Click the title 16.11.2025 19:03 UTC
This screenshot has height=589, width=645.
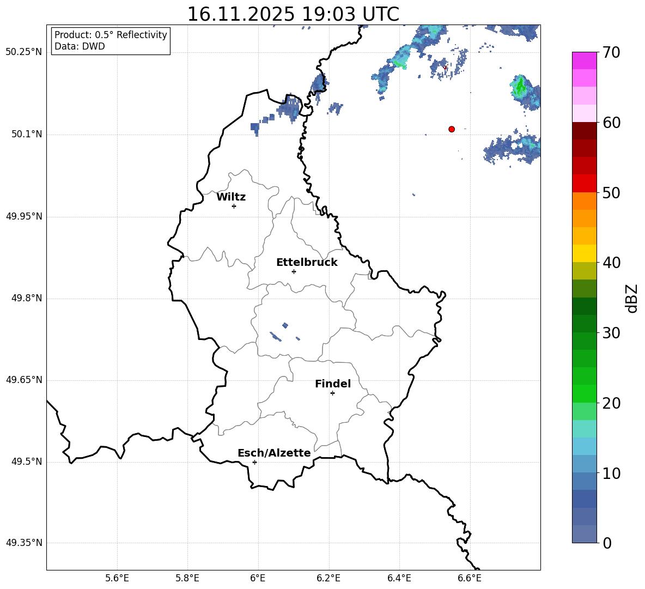[x=293, y=14]
